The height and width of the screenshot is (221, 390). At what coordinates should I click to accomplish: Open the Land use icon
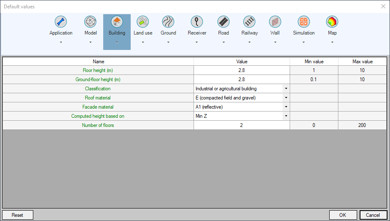pyautogui.click(x=143, y=22)
